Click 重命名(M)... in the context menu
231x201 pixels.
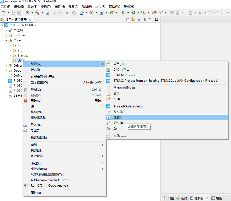[64, 118]
